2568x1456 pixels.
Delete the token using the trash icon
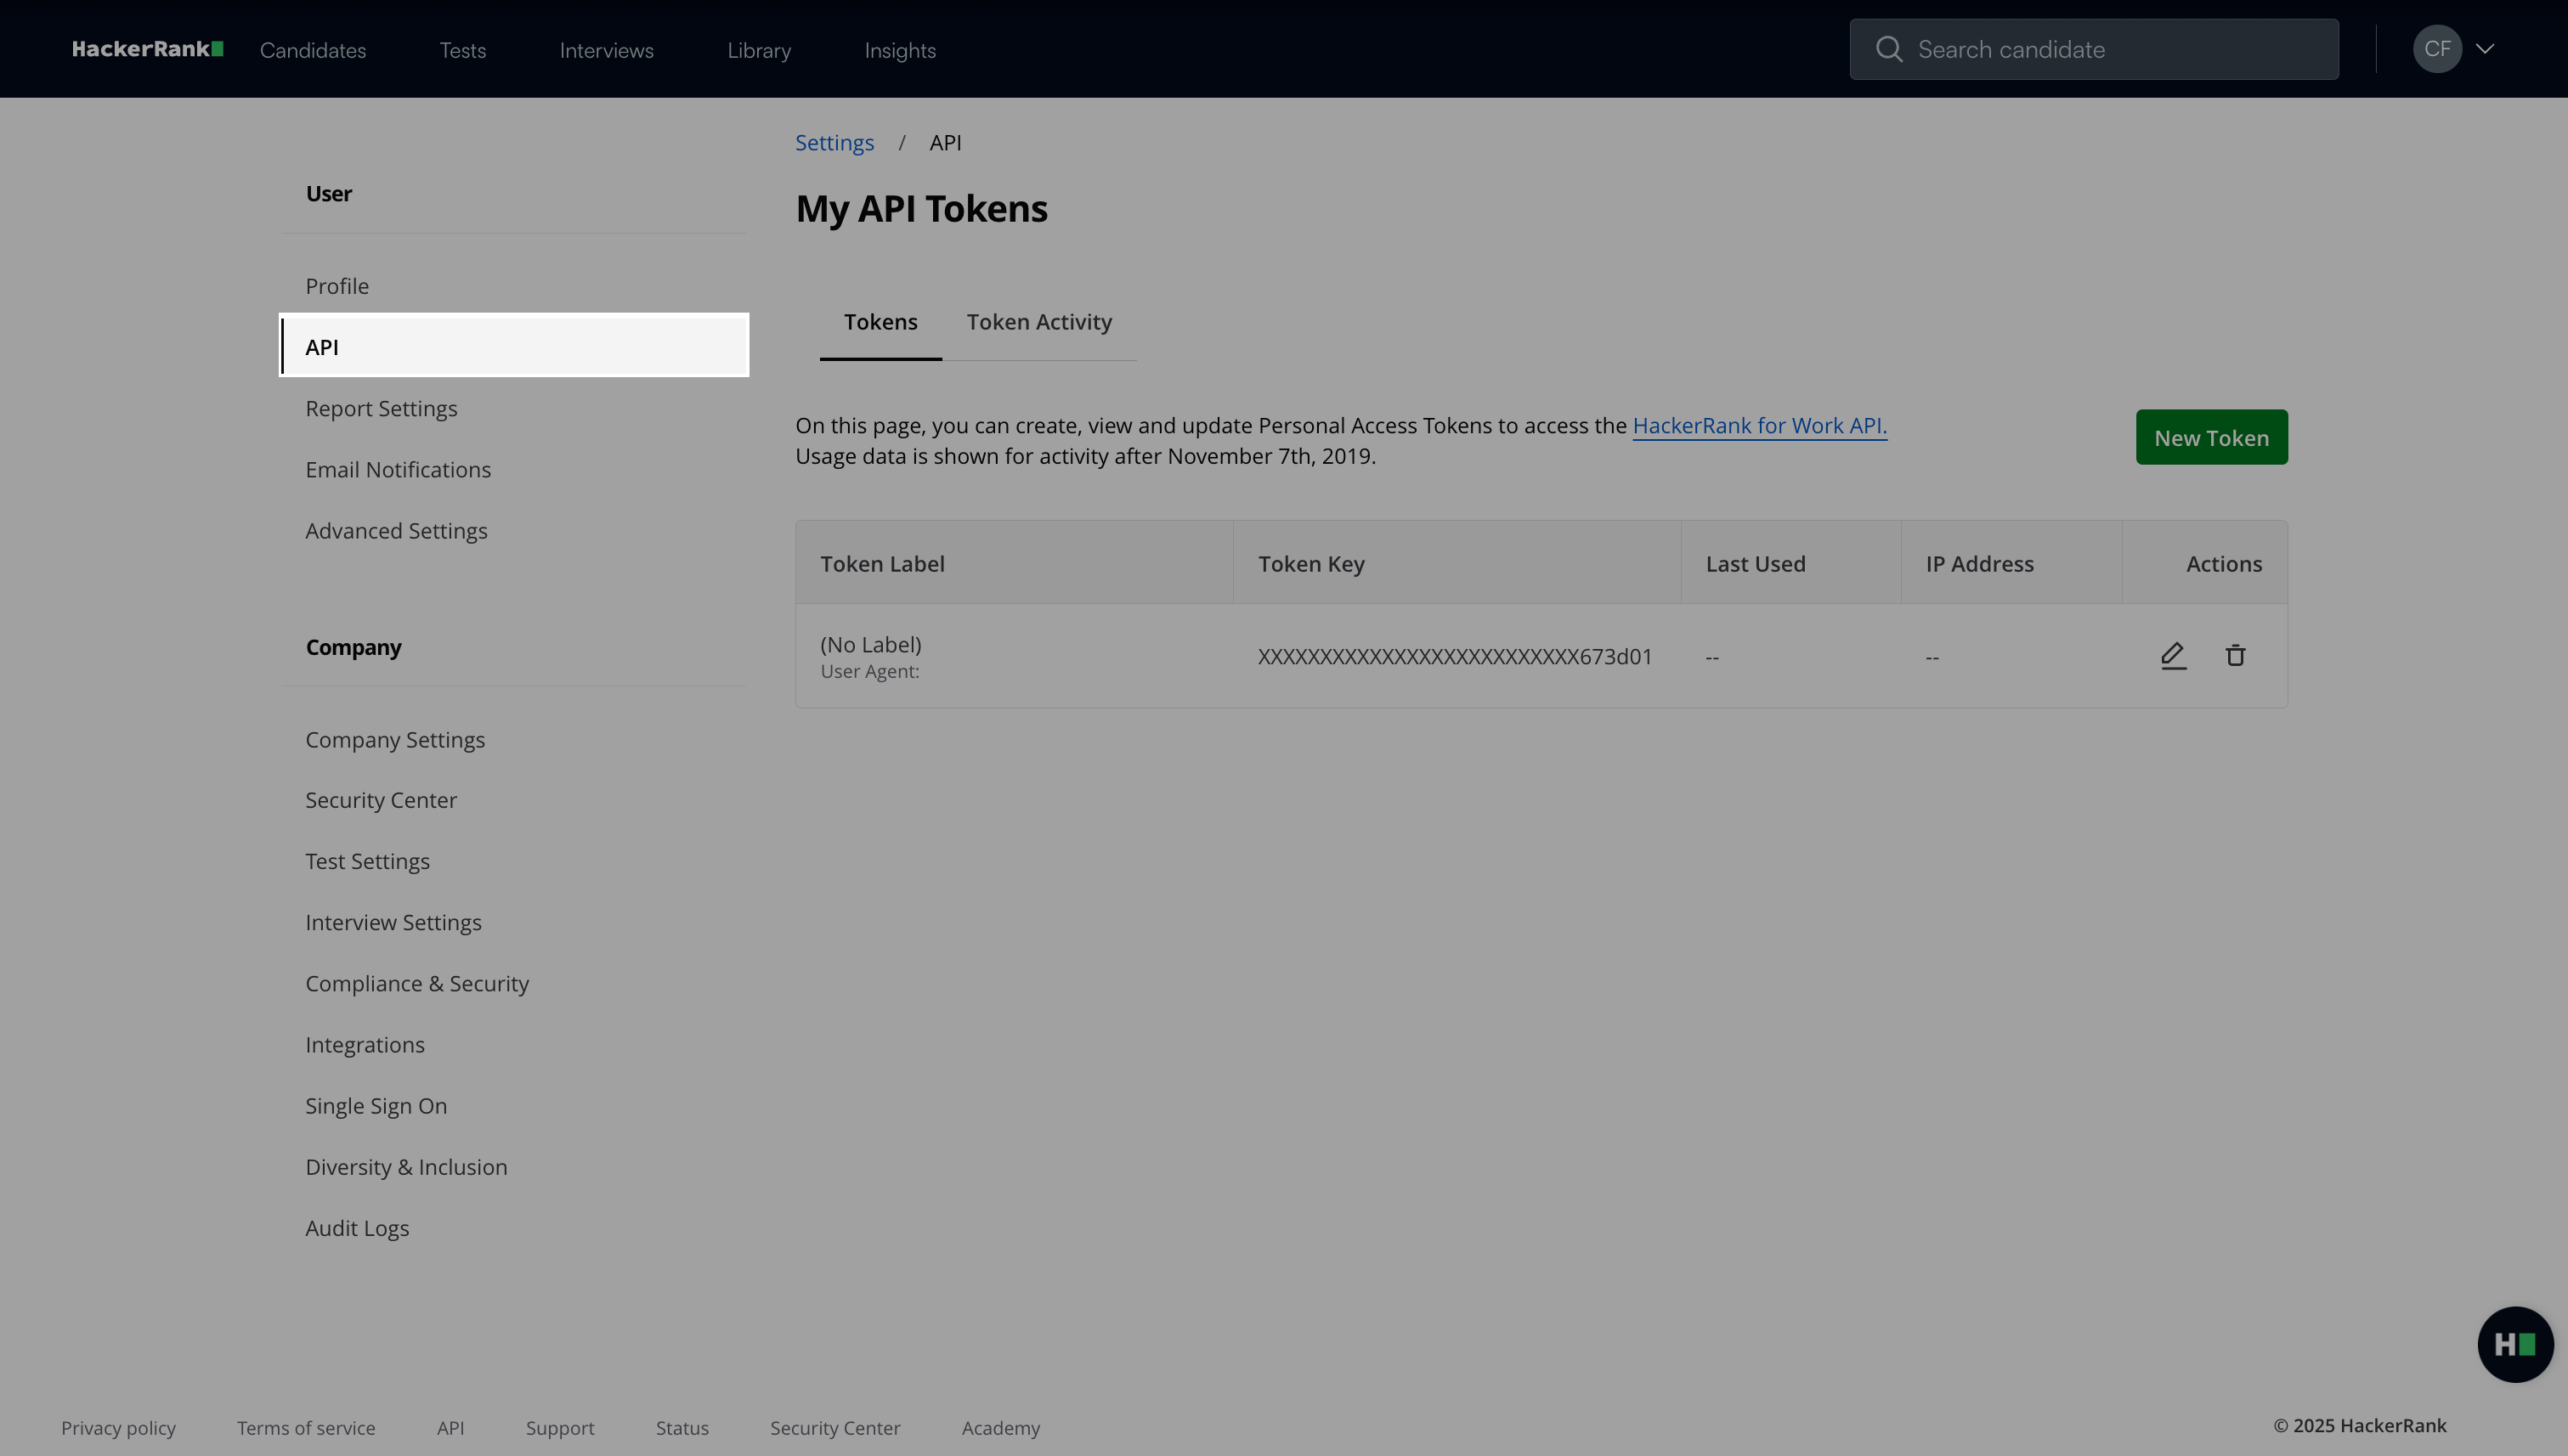(2235, 656)
